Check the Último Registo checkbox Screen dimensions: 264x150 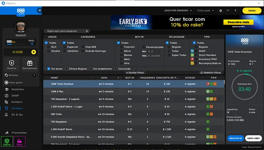pyautogui.click(x=66, y=69)
